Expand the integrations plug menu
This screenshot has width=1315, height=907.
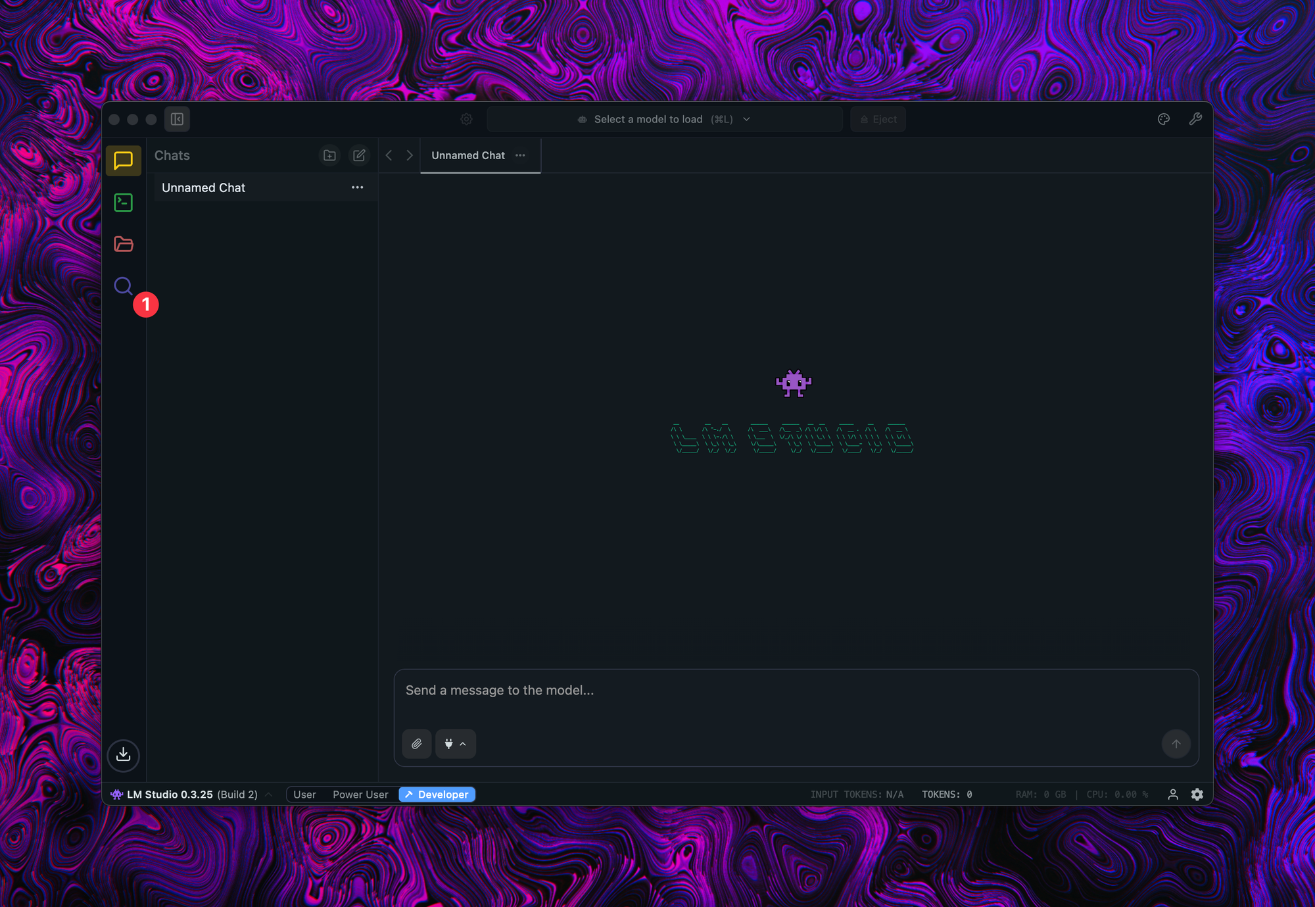(x=456, y=744)
